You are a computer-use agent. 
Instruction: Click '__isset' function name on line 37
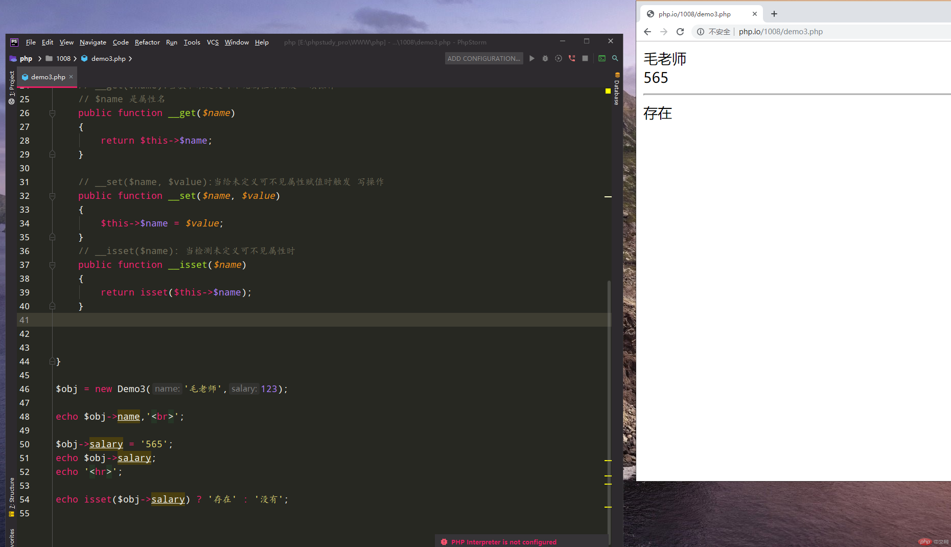pos(188,265)
